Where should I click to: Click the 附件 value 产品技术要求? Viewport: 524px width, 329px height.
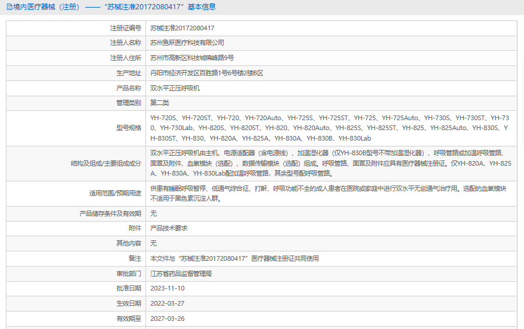[x=169, y=228]
